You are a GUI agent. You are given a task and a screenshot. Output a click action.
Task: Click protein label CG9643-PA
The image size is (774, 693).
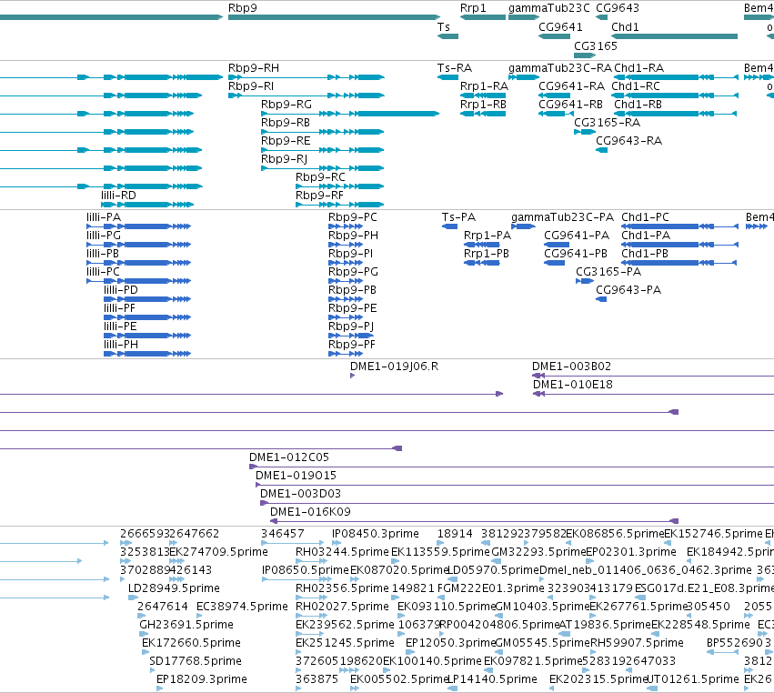click(628, 290)
